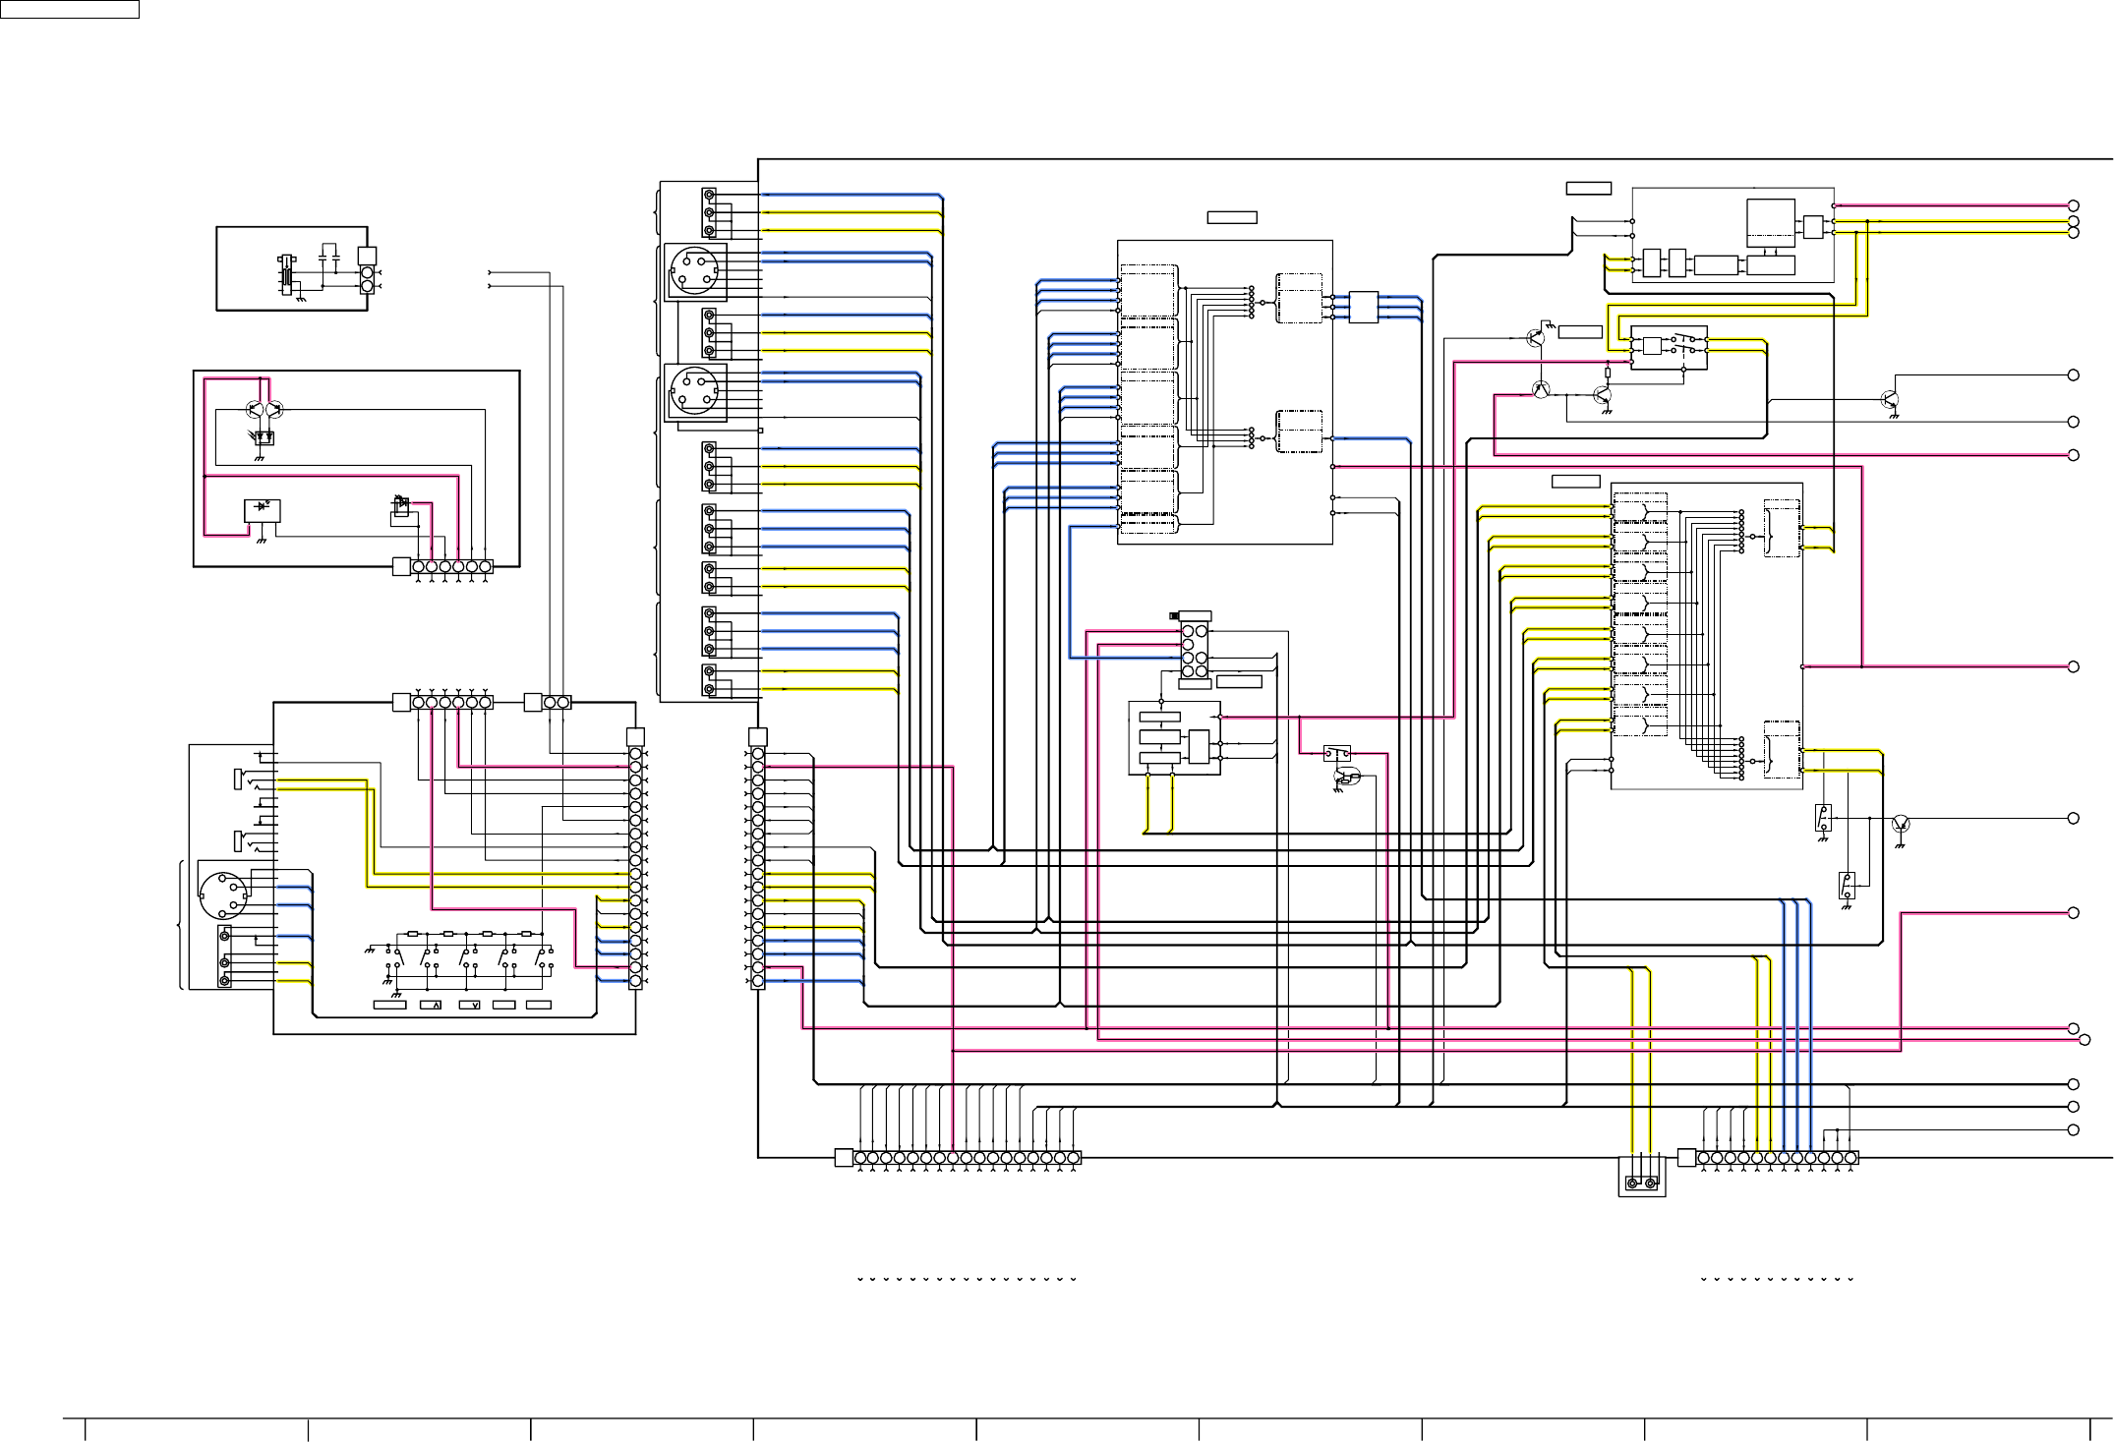Click the photodiode box in the sensor board

click(263, 510)
